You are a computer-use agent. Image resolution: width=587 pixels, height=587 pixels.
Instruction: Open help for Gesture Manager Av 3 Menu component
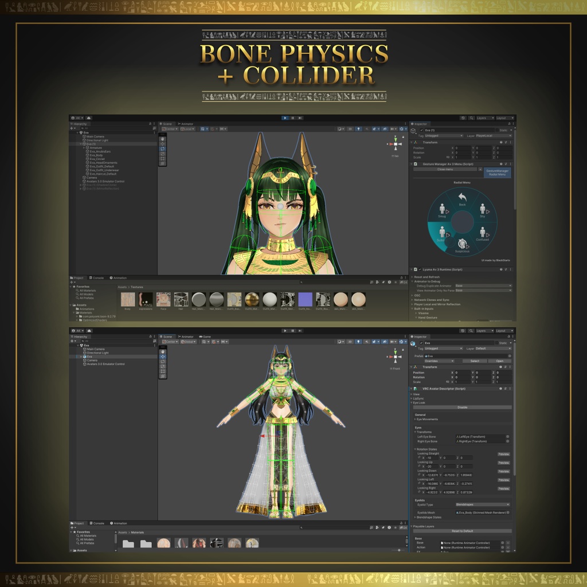501,164
